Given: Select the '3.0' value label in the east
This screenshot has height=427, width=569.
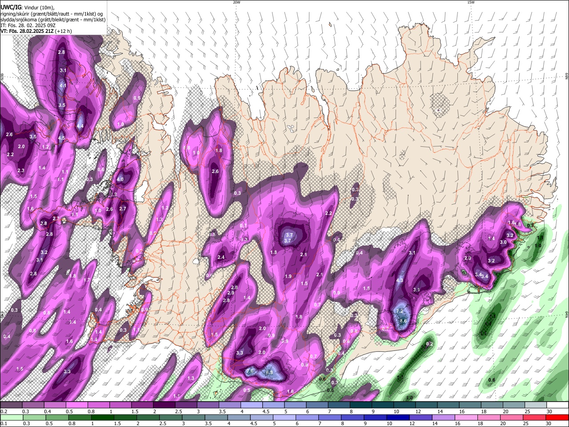Looking at the screenshot, I should (503, 242).
